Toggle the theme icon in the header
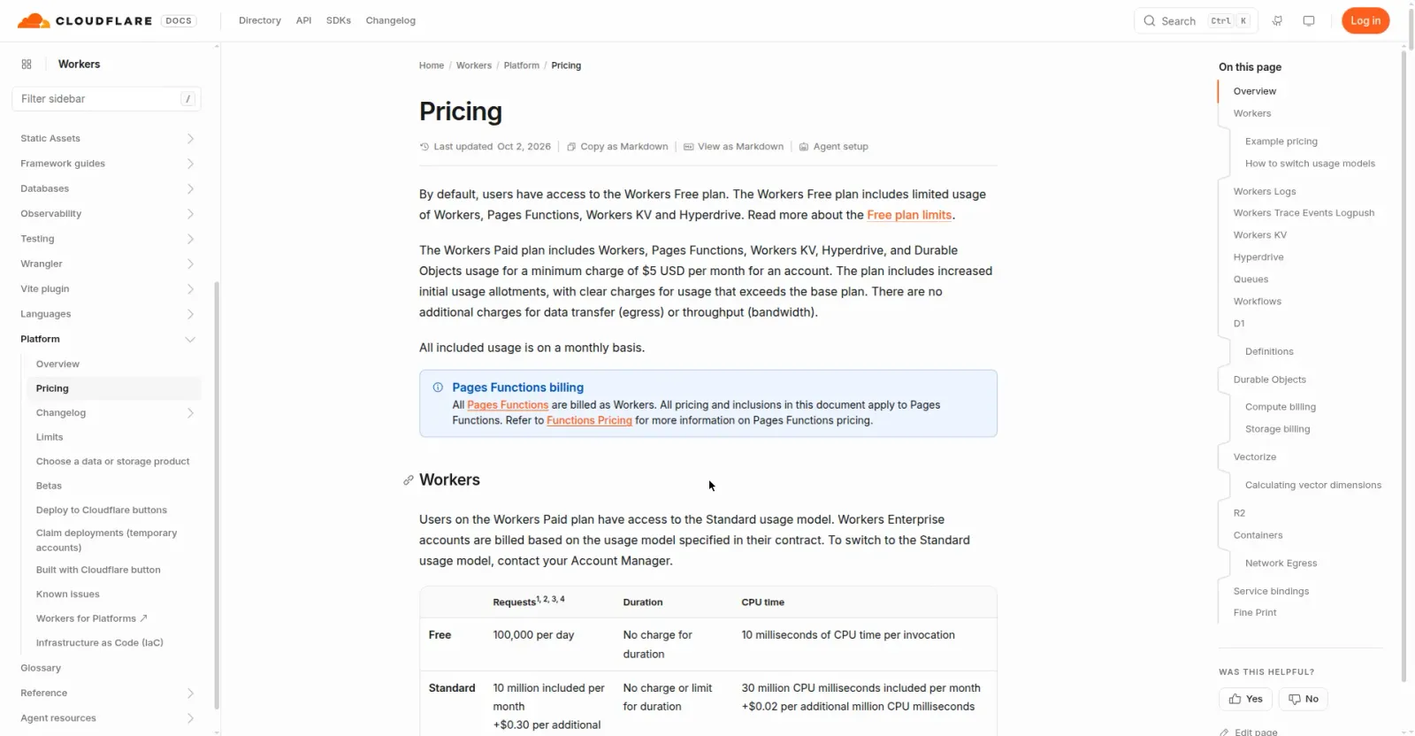 [1309, 20]
